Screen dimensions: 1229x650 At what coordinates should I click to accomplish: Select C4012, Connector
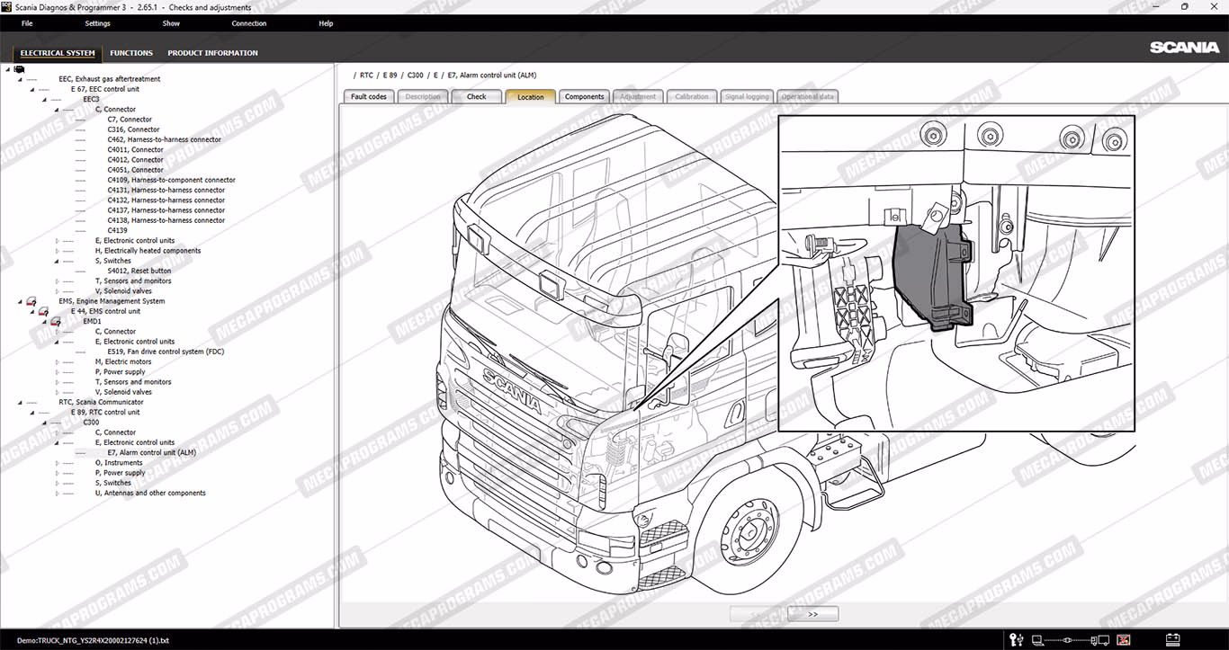pos(136,160)
